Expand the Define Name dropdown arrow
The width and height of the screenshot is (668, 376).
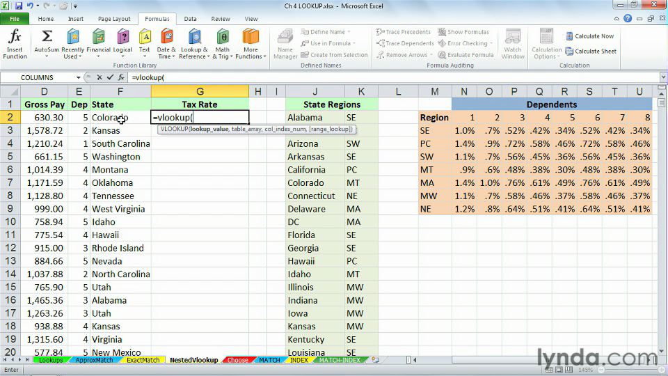349,32
